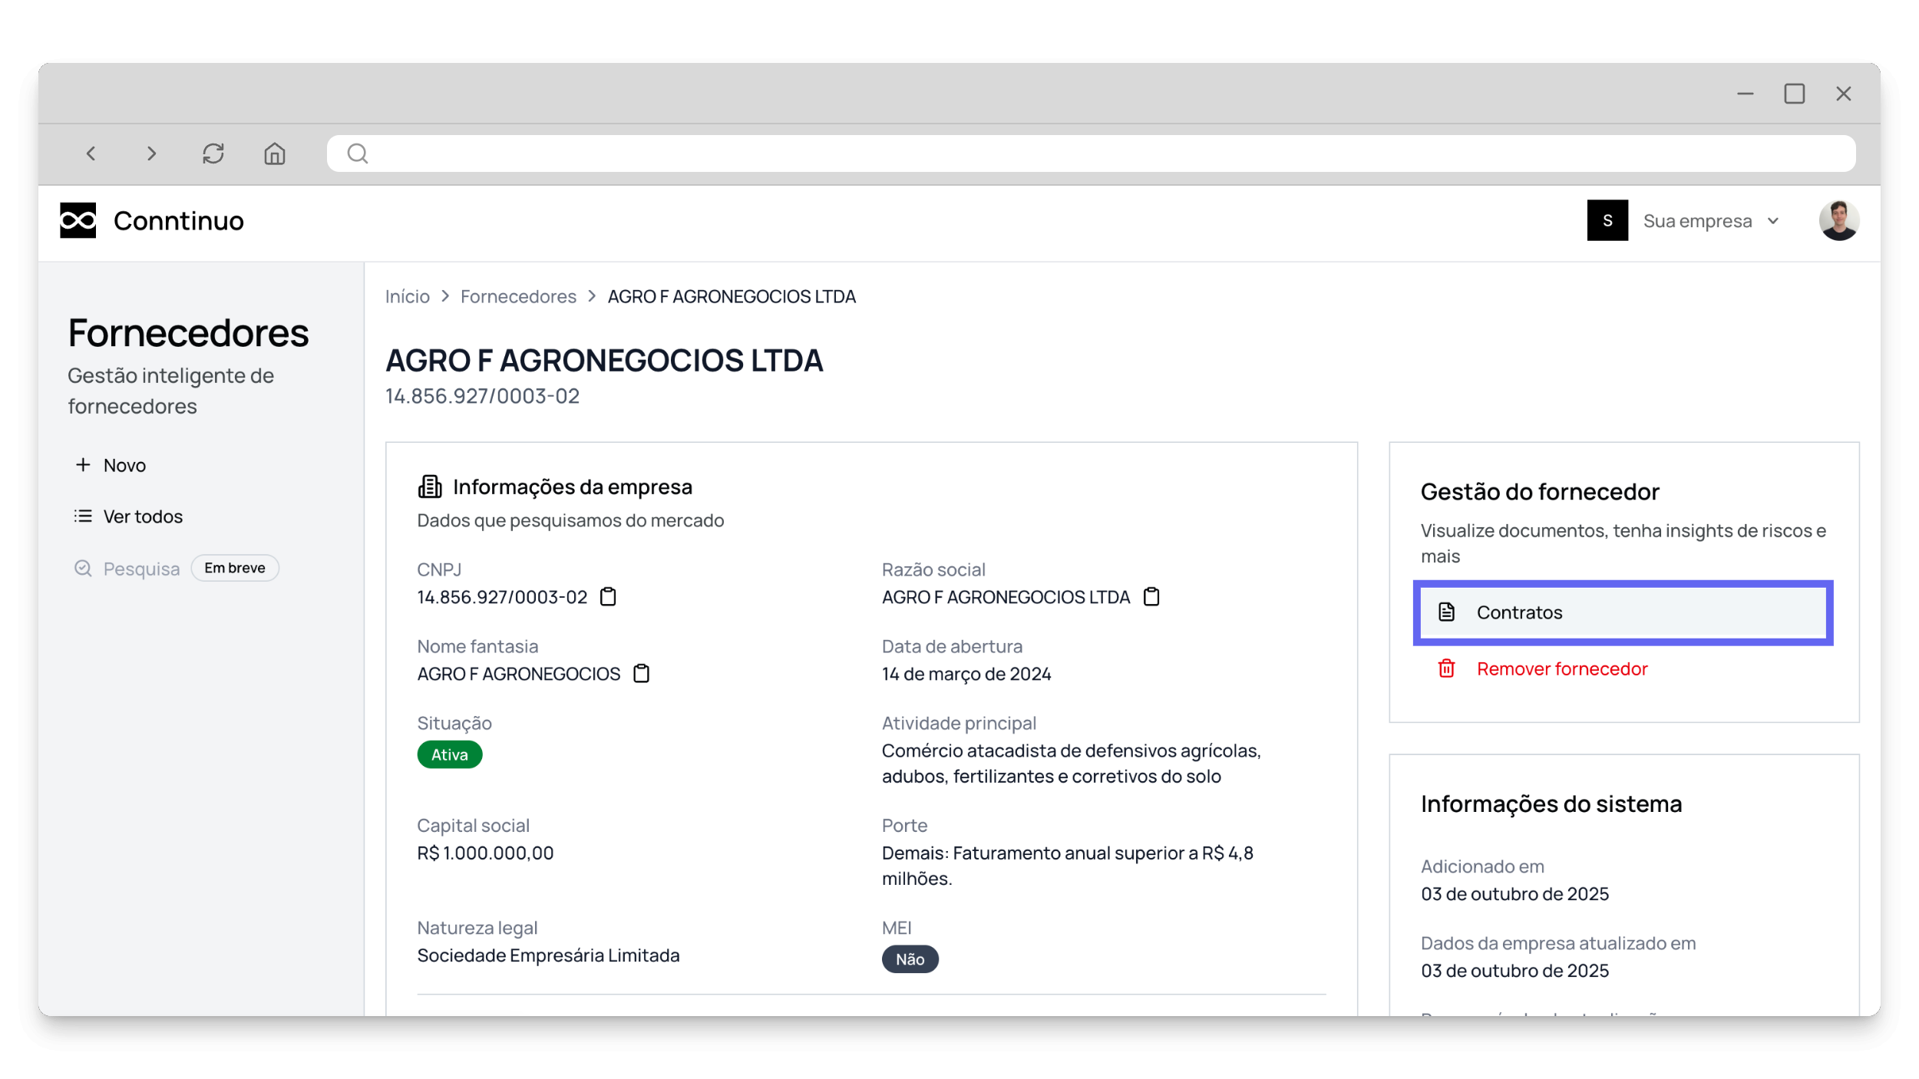Copy the Nome fantasia value
This screenshot has width=1919, height=1079.
pyautogui.click(x=641, y=674)
